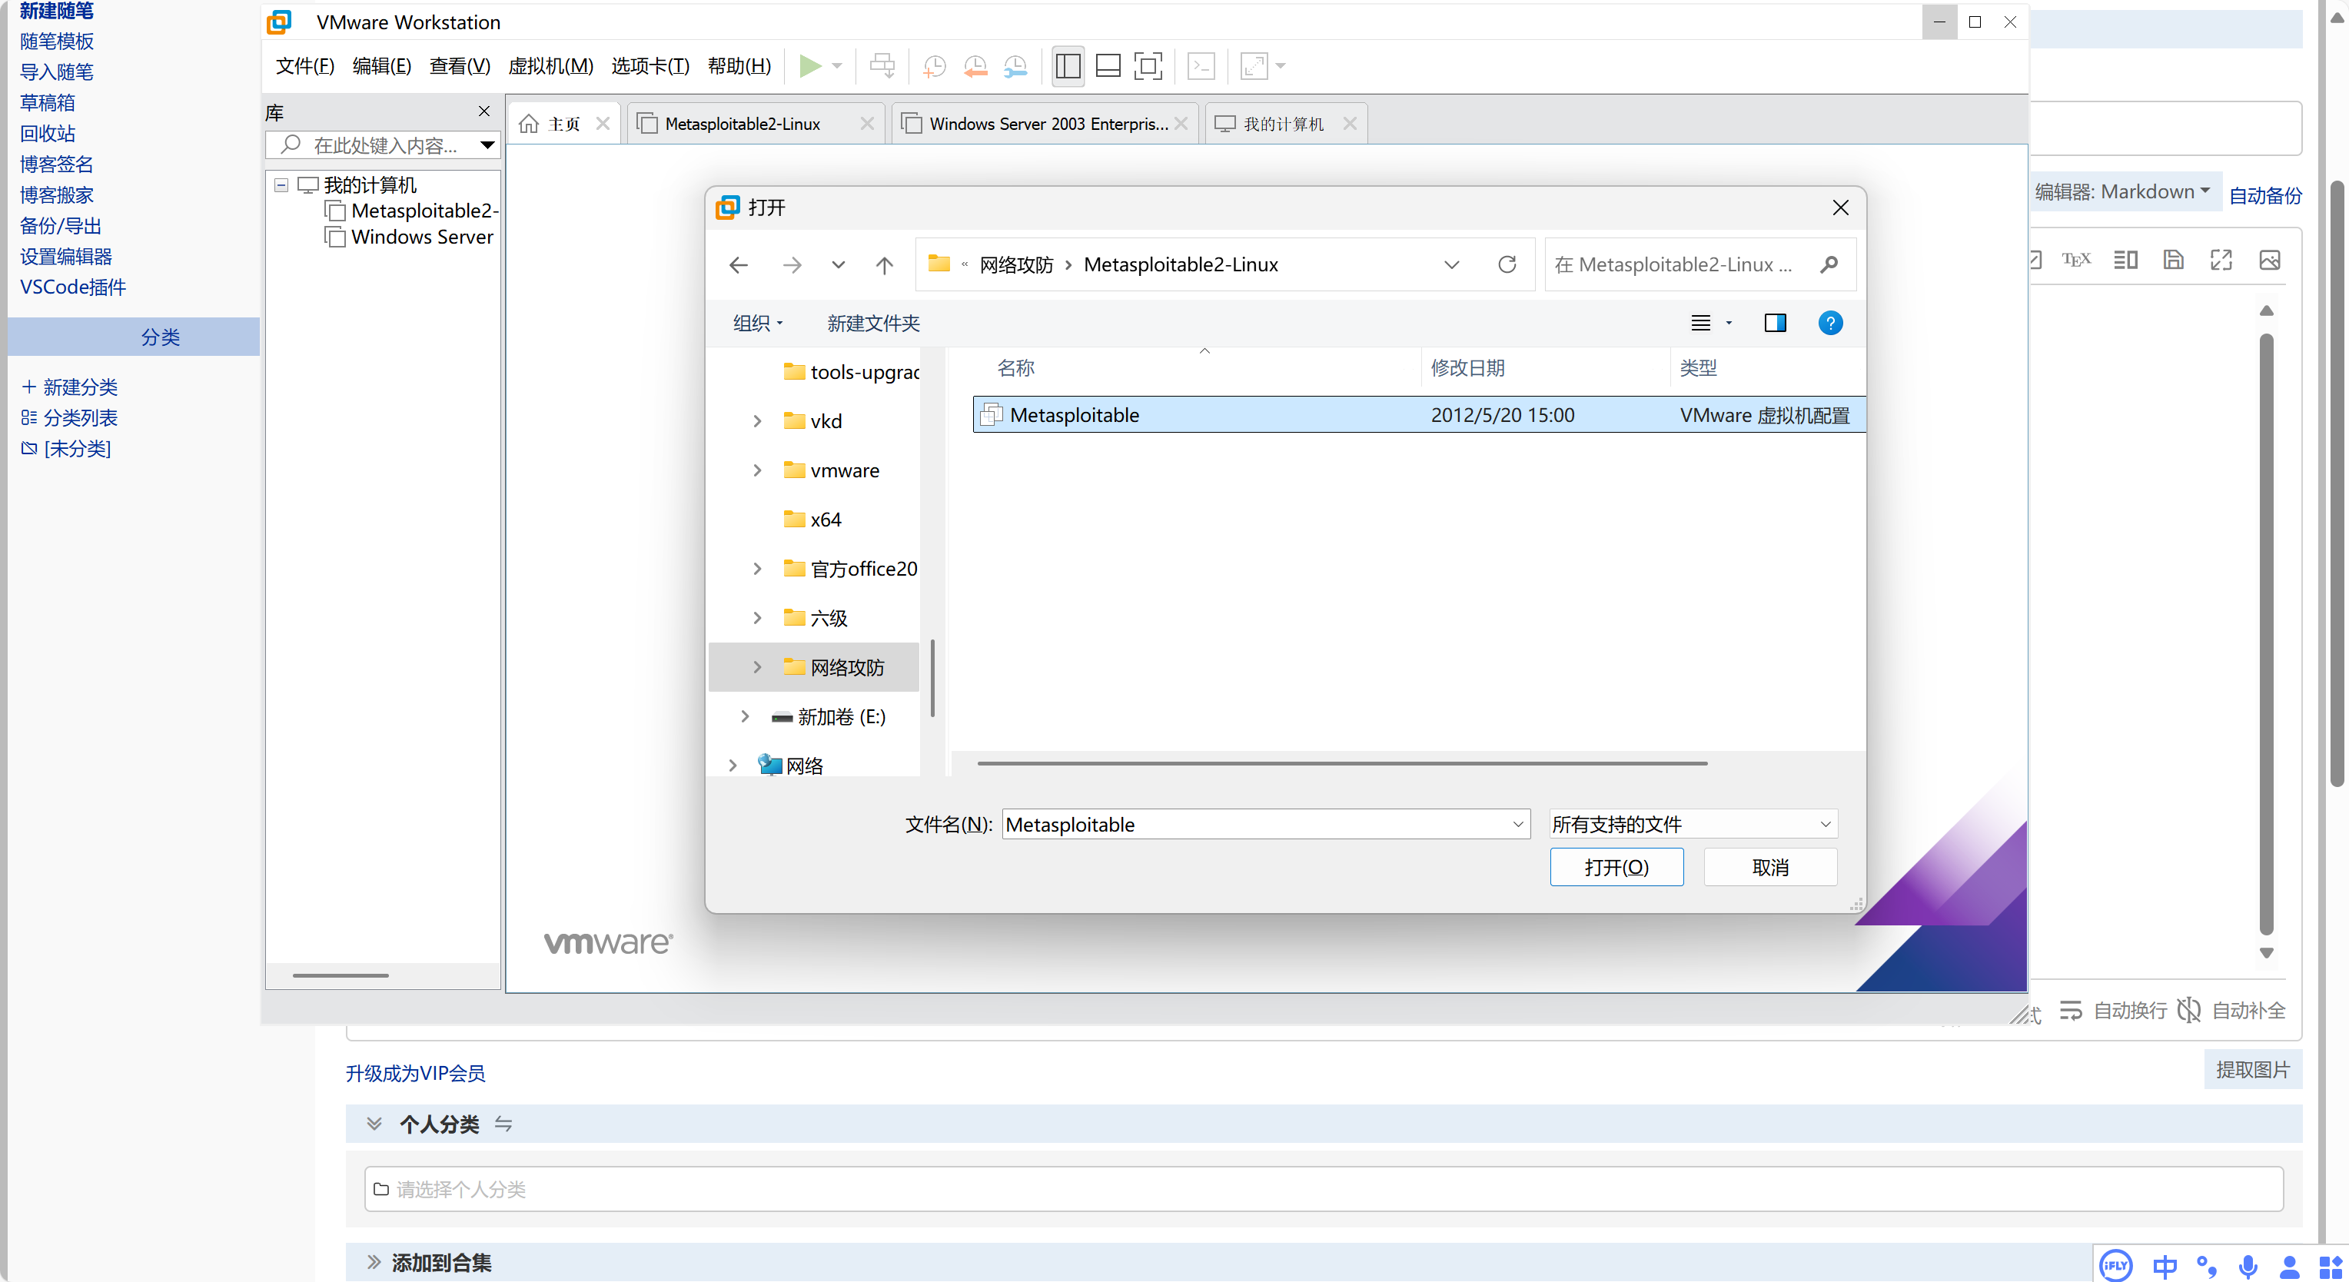Toggle the preview pane icon in dialog
The height and width of the screenshot is (1282, 2349).
click(1775, 323)
